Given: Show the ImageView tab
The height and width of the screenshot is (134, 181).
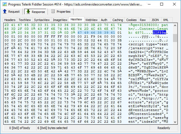Looking at the screenshot, I should [x=60, y=20].
